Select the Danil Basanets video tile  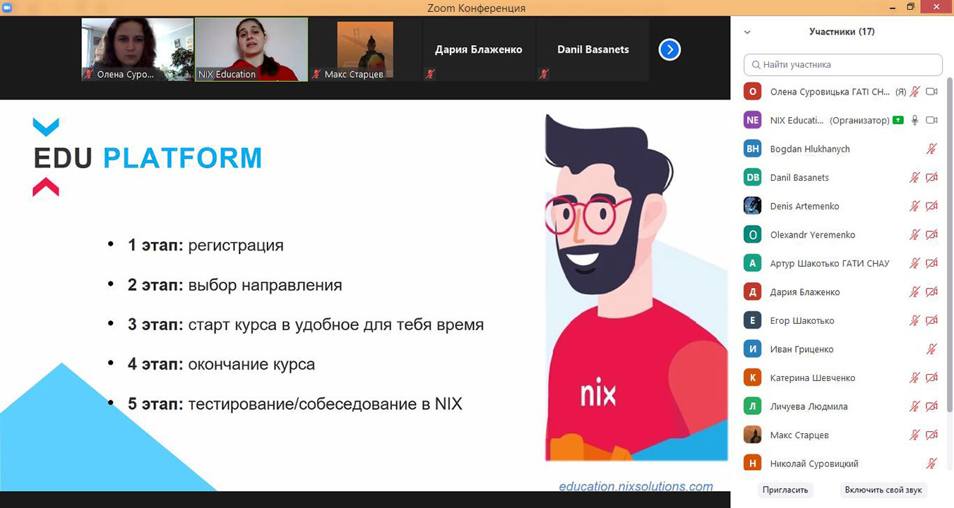[x=593, y=49]
